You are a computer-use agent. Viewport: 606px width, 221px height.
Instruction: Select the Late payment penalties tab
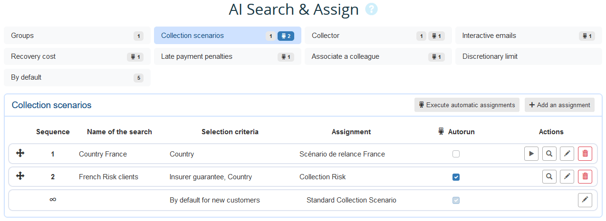coord(227,56)
